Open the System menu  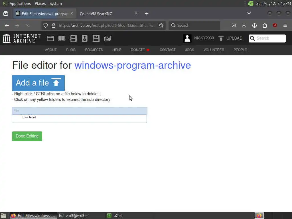coord(56,3)
